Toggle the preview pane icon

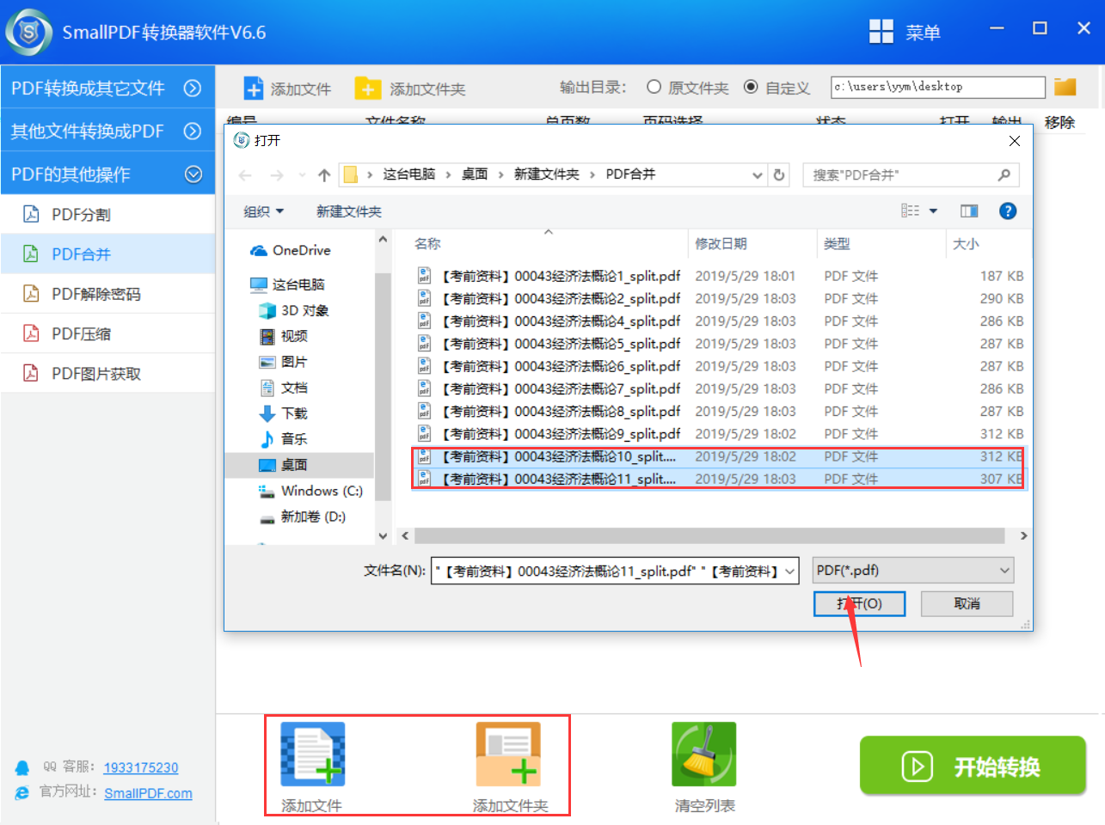pyautogui.click(x=969, y=211)
